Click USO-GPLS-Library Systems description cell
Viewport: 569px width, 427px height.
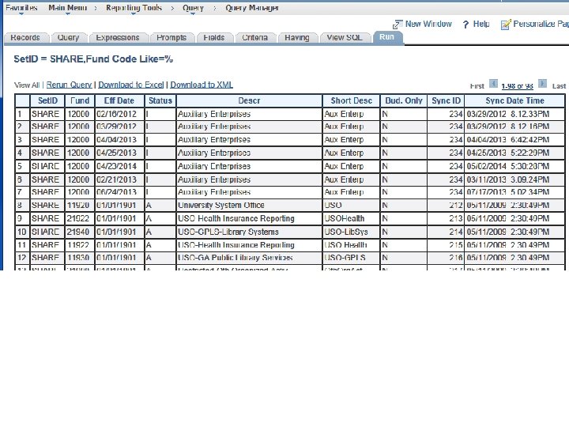(x=249, y=232)
